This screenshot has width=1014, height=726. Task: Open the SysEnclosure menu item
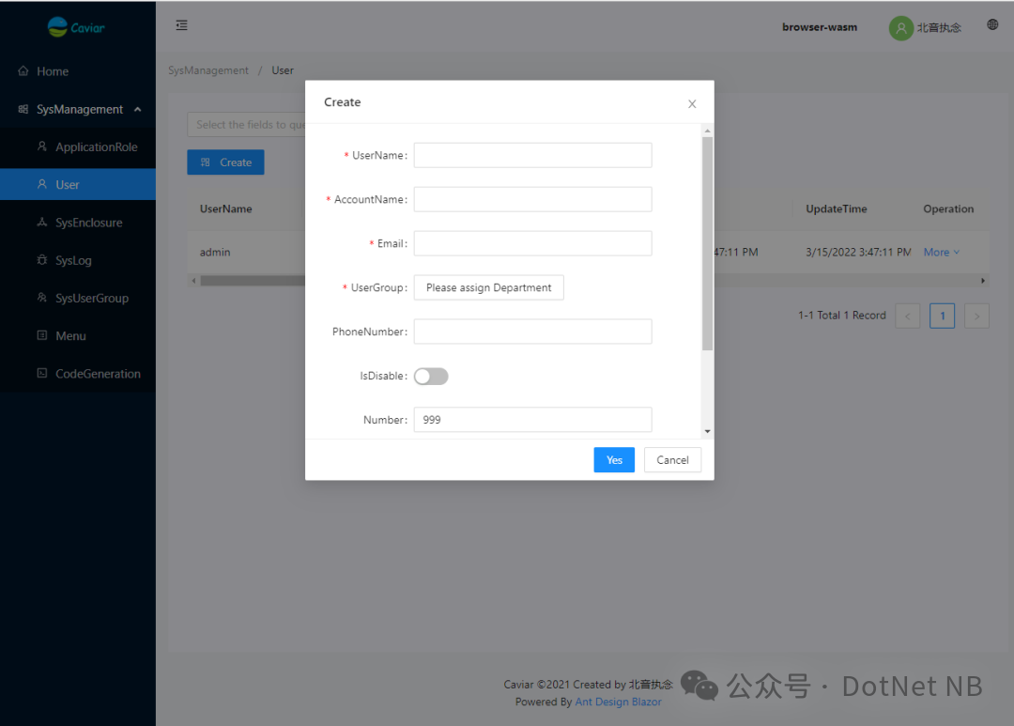pos(78,223)
